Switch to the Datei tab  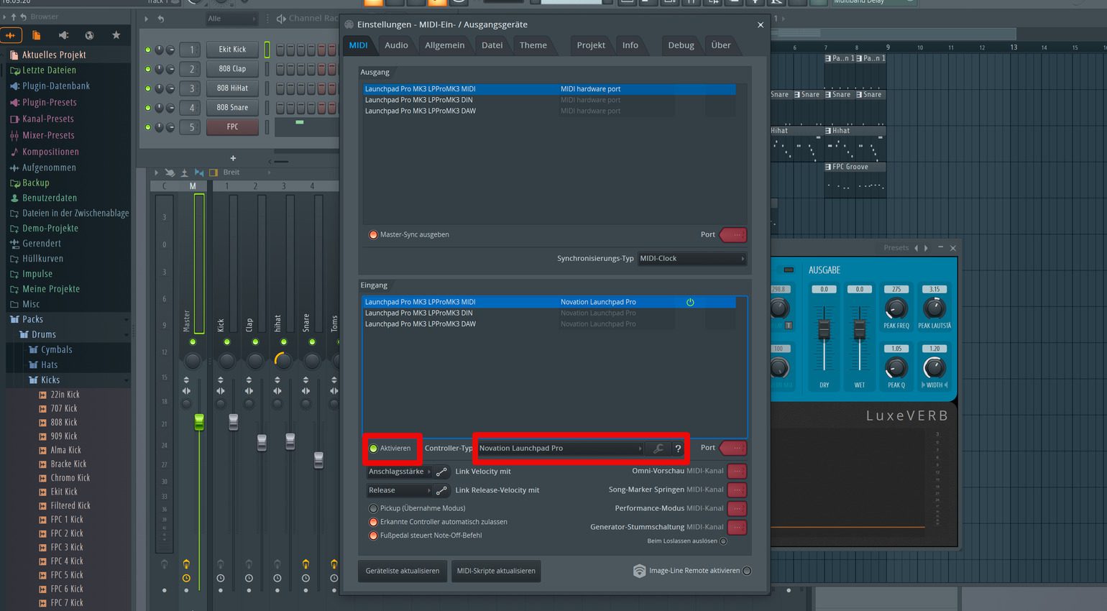tap(492, 45)
